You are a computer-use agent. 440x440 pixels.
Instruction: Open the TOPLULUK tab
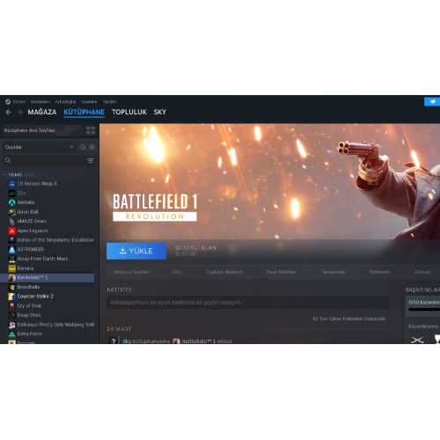[129, 112]
